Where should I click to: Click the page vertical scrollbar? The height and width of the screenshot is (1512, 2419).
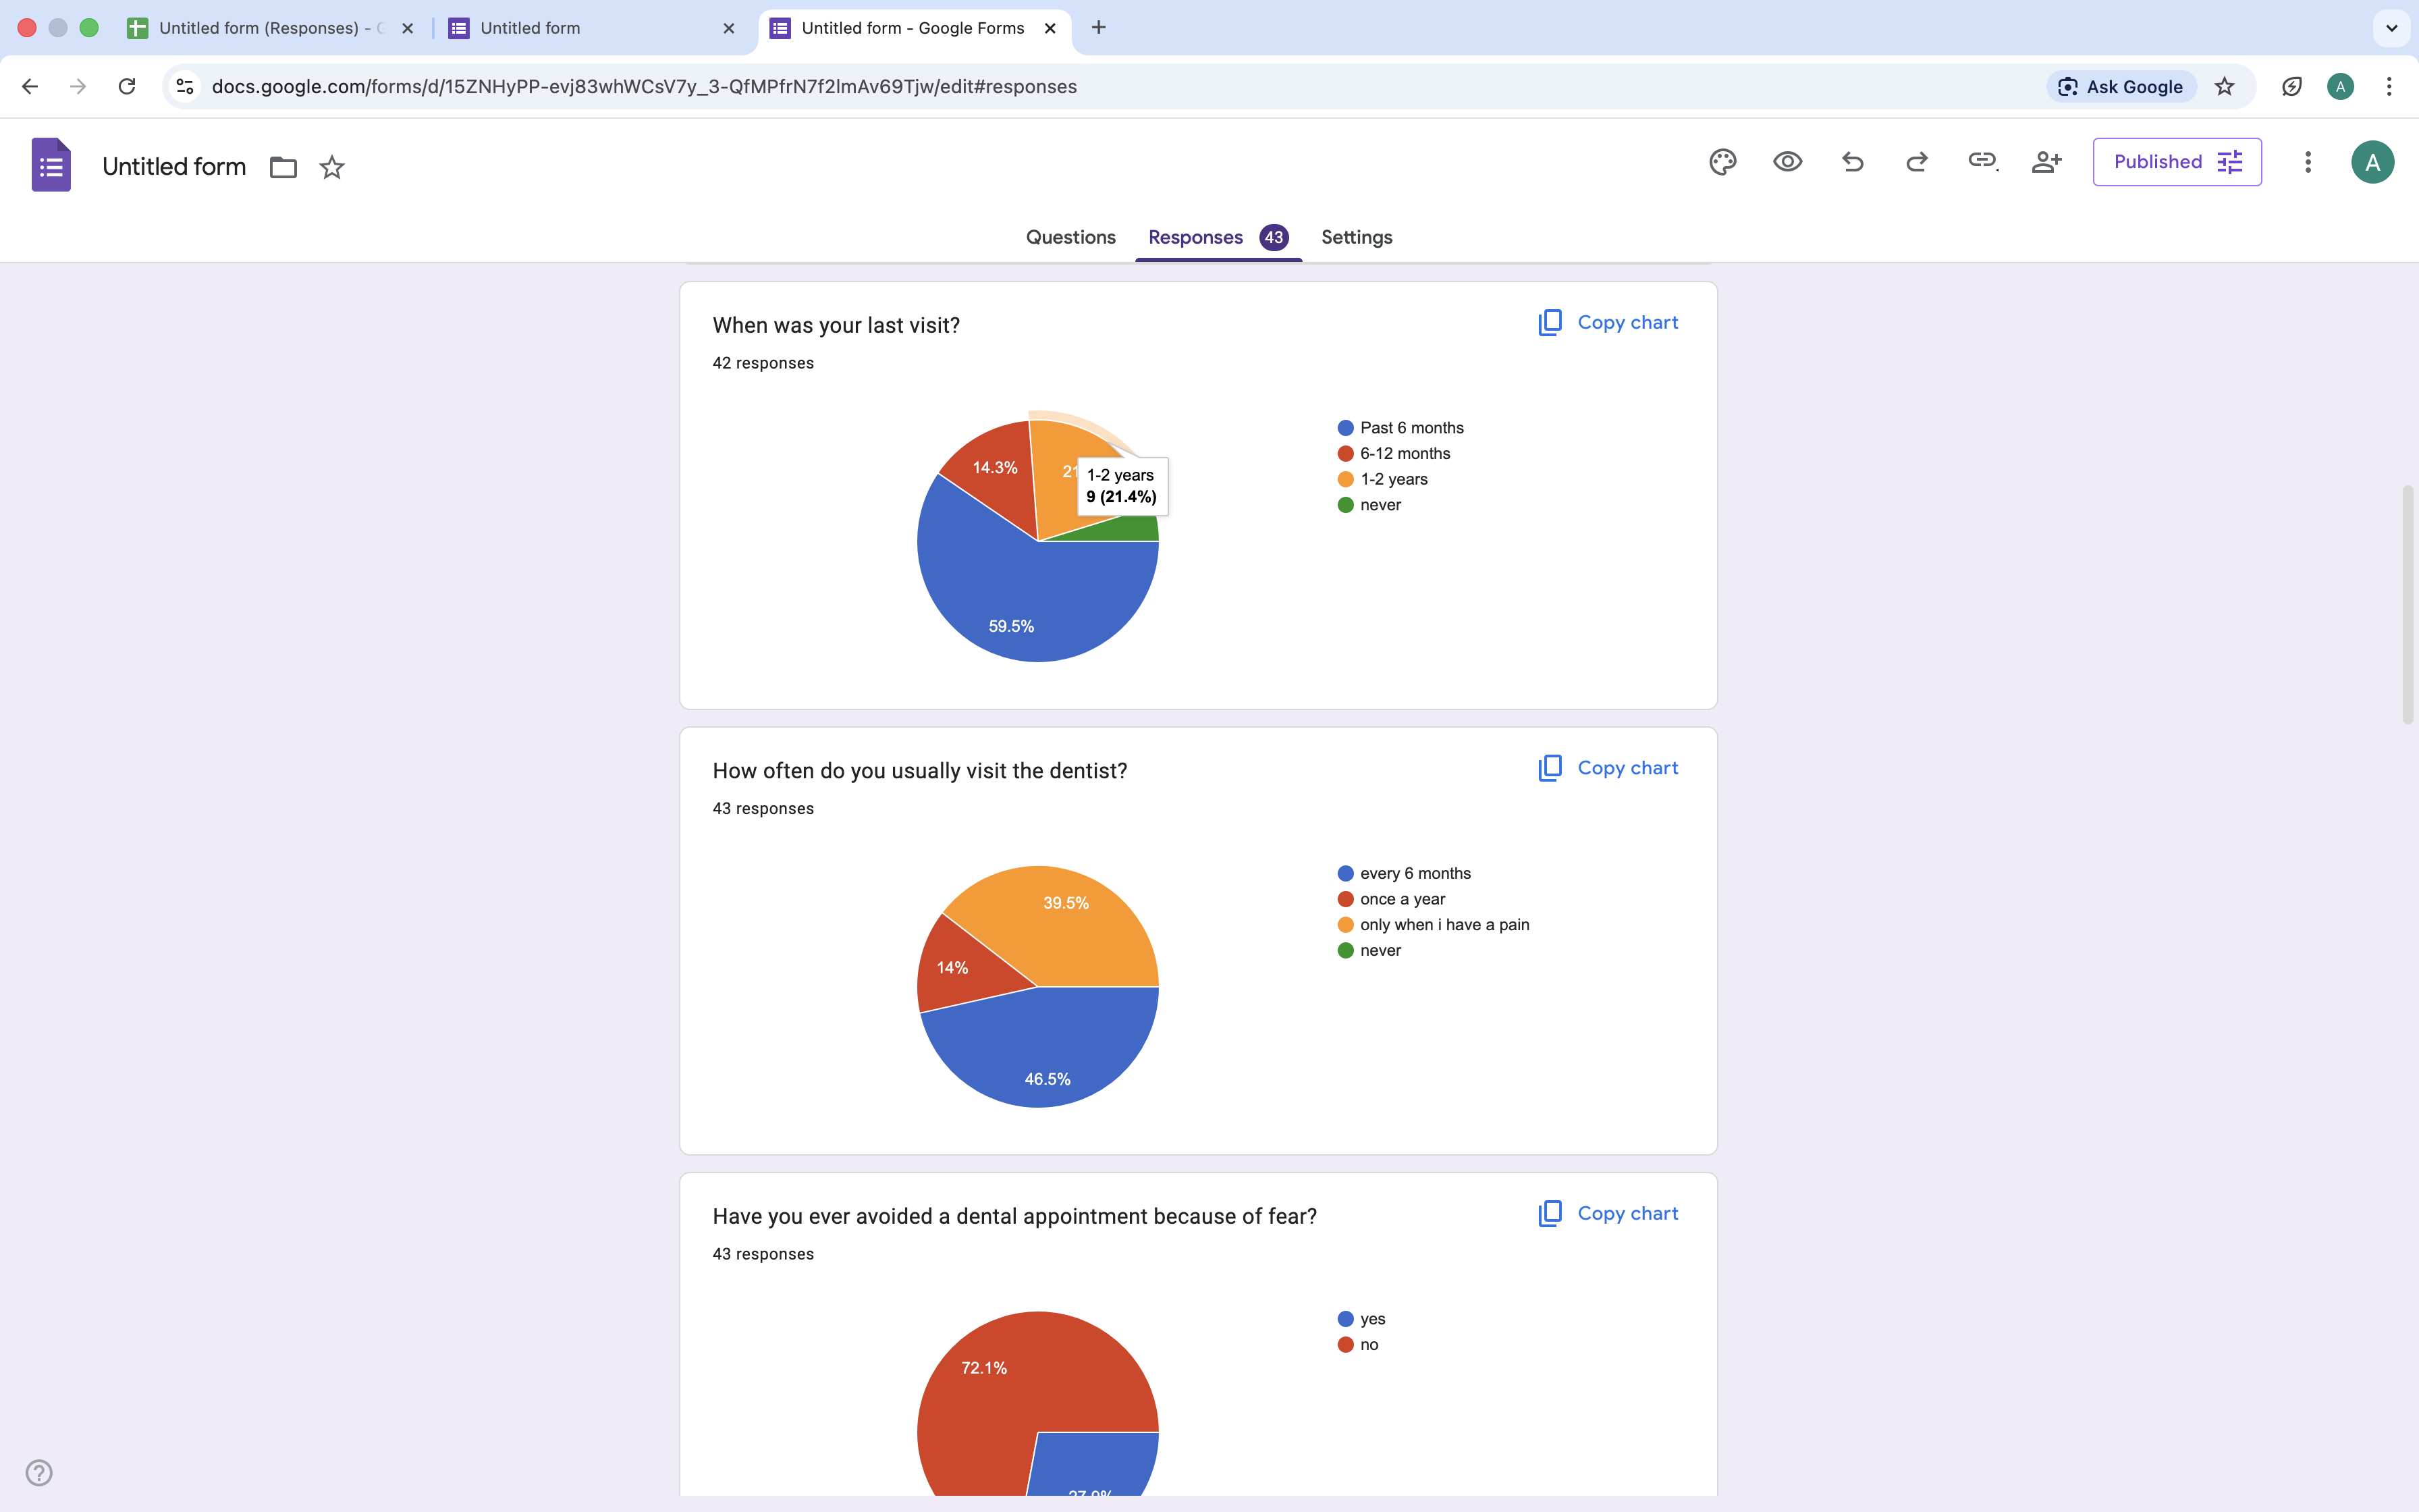2407,604
